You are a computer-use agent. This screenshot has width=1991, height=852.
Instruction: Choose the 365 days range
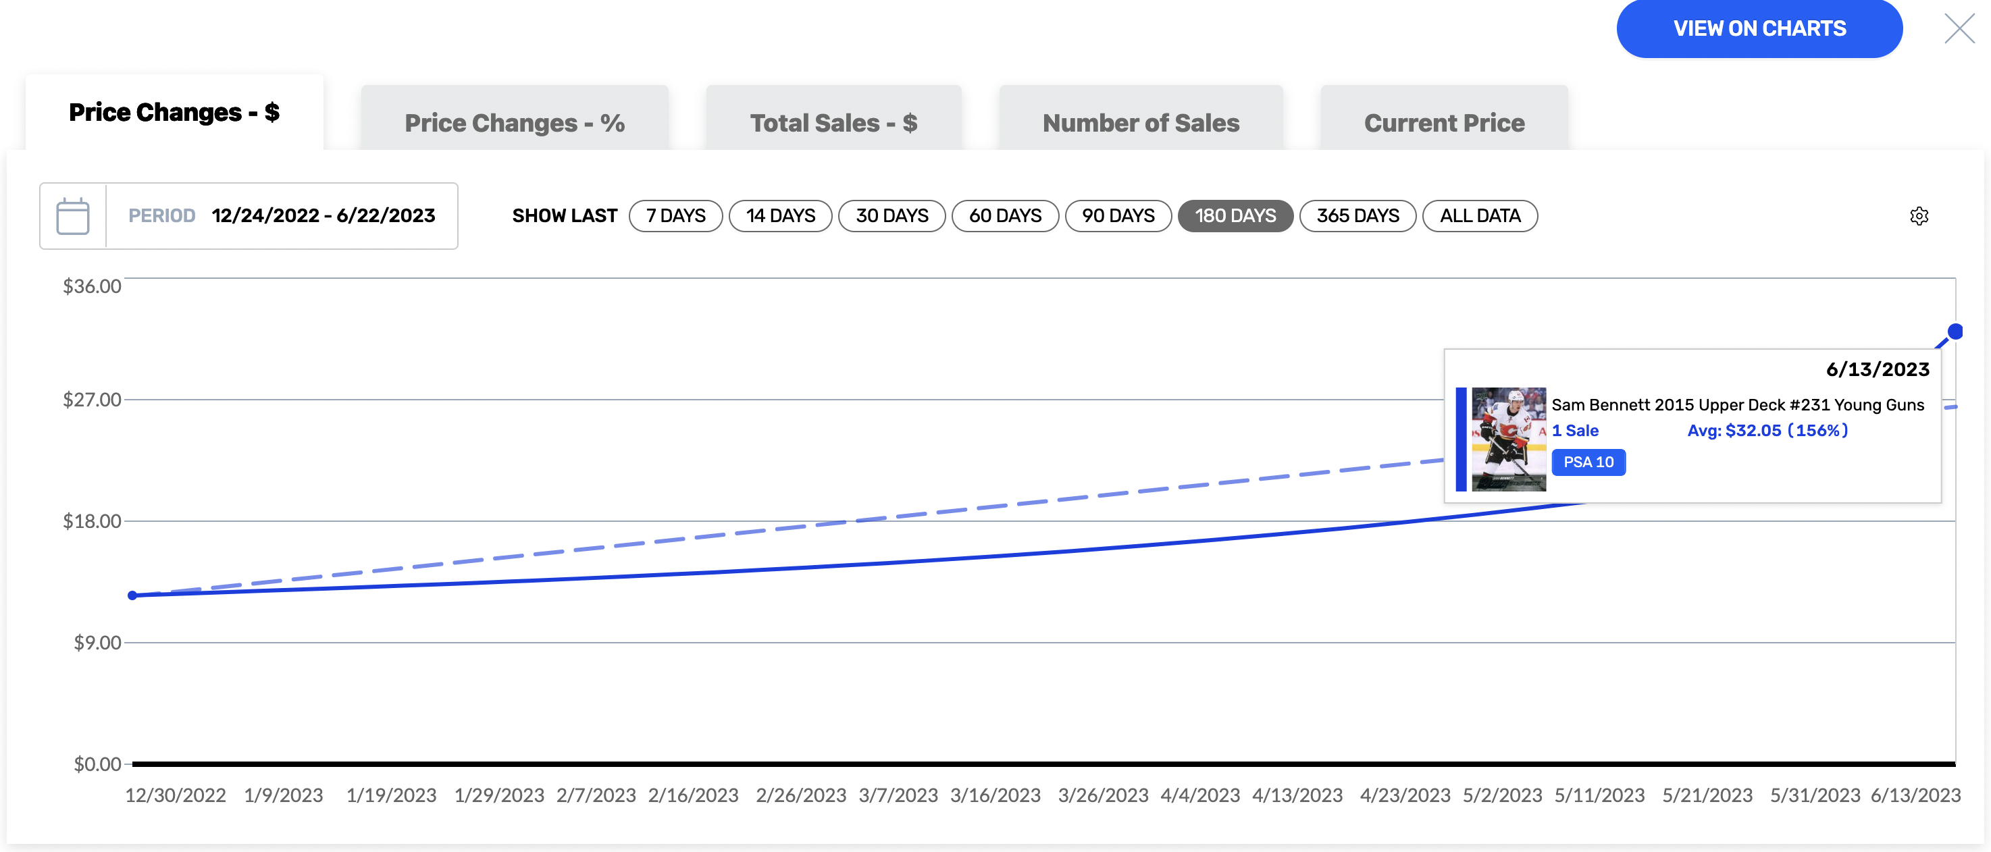pos(1358,215)
